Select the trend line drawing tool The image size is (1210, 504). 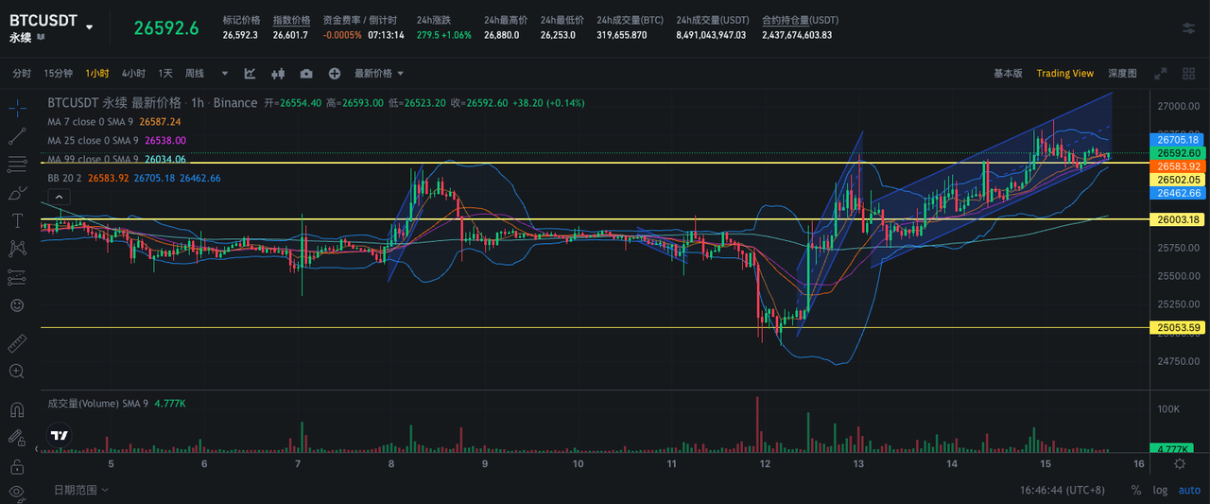click(x=17, y=136)
